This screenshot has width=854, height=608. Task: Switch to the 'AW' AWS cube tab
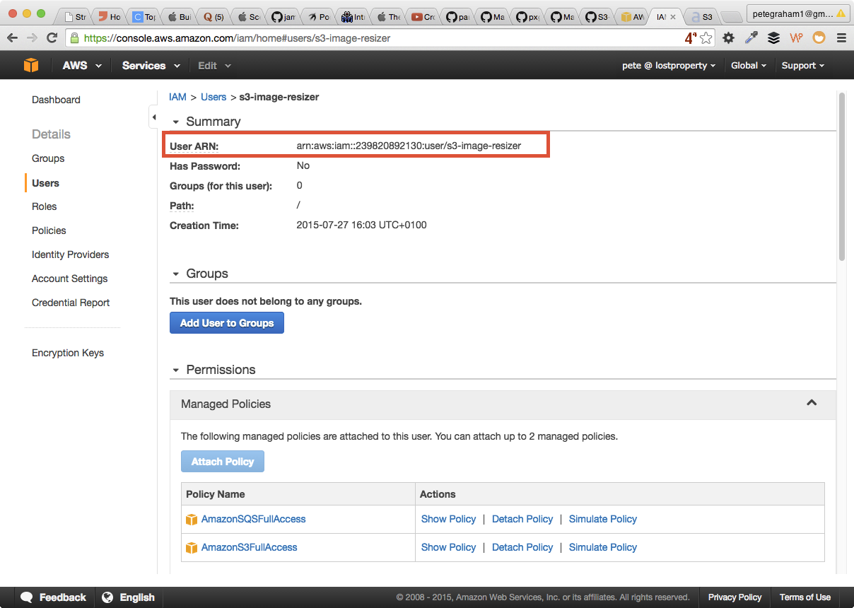click(x=631, y=17)
